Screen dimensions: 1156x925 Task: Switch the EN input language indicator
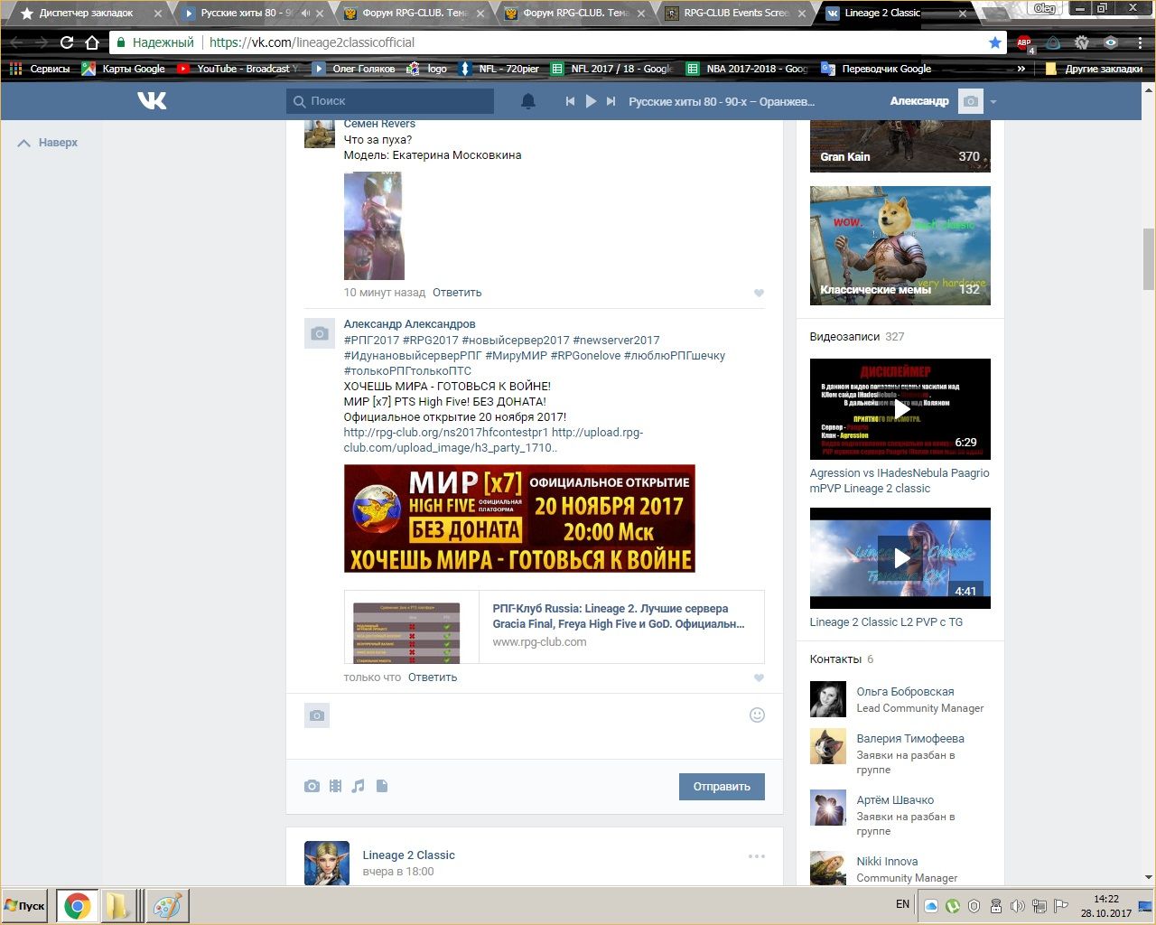click(902, 904)
